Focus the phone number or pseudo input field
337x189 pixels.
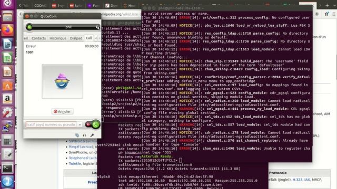coord(51,124)
